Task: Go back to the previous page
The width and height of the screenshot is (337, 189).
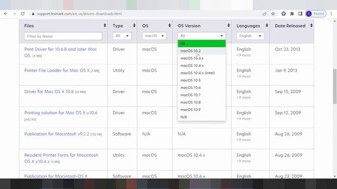Action: click(x=6, y=14)
